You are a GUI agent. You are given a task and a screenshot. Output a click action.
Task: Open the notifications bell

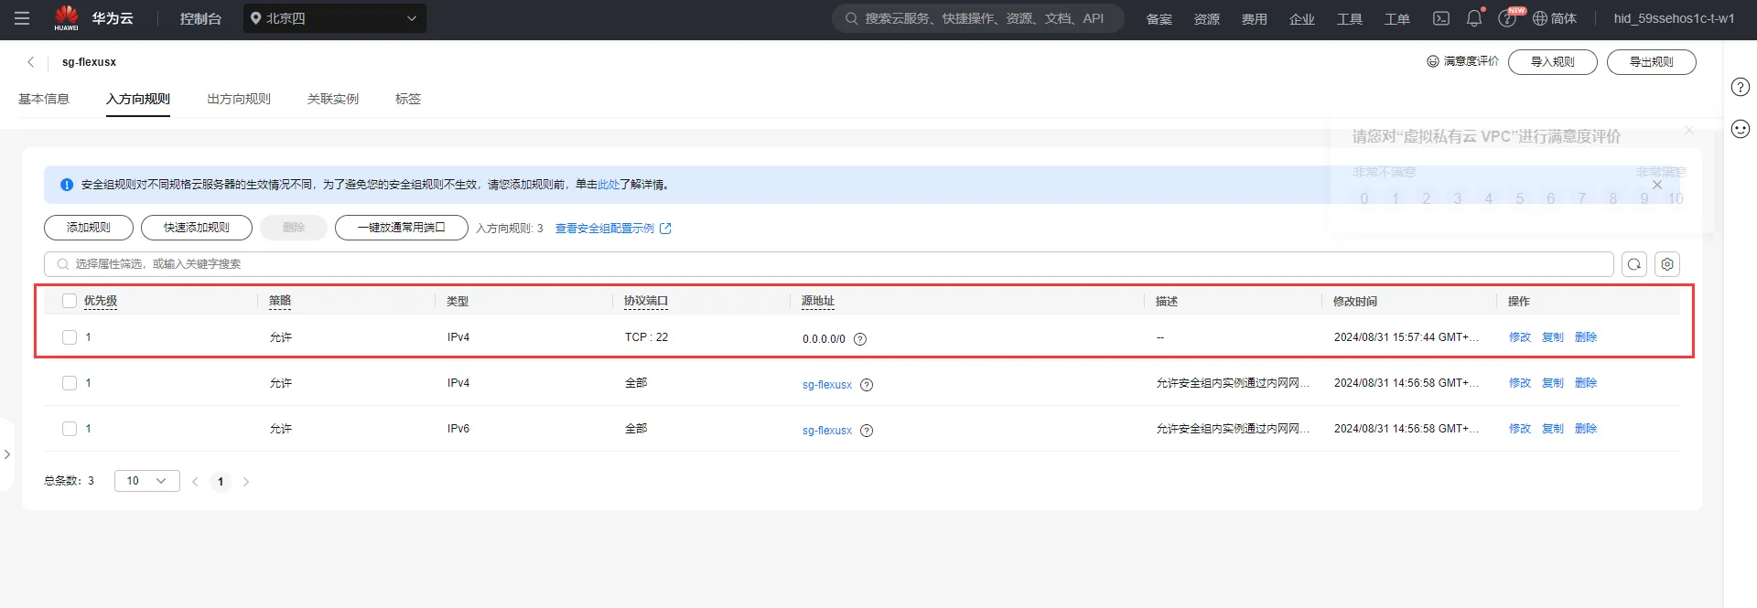(1474, 18)
